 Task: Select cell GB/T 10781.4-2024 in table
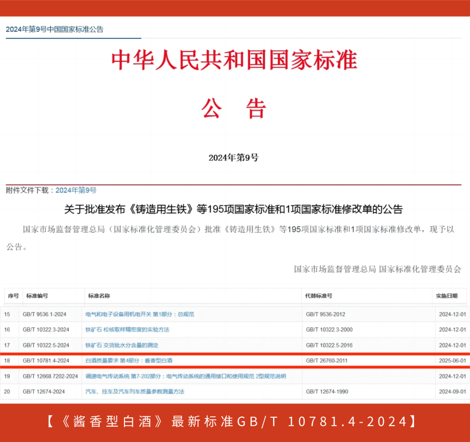46,361
